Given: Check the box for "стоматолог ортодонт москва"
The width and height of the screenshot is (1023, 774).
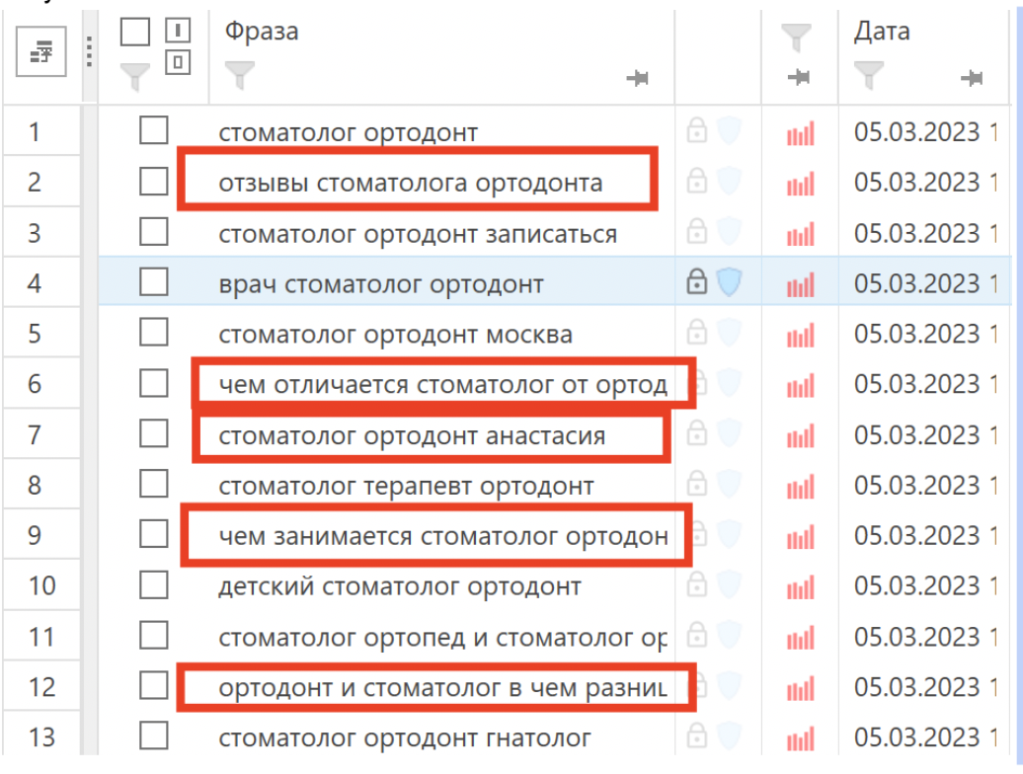Looking at the screenshot, I should 154,333.
